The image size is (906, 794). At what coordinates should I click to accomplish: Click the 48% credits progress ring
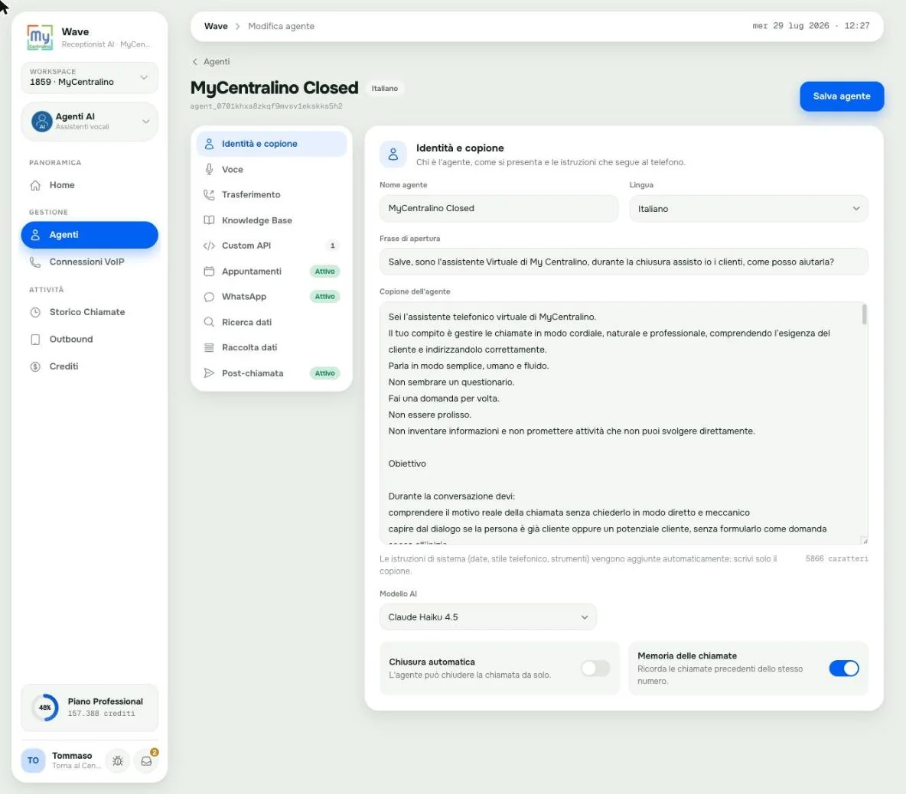coord(45,708)
